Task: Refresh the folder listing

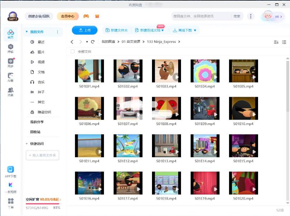Action: click(92, 42)
